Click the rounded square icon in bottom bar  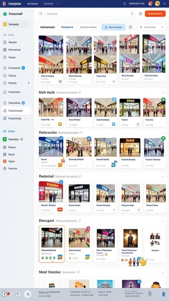(17, 294)
